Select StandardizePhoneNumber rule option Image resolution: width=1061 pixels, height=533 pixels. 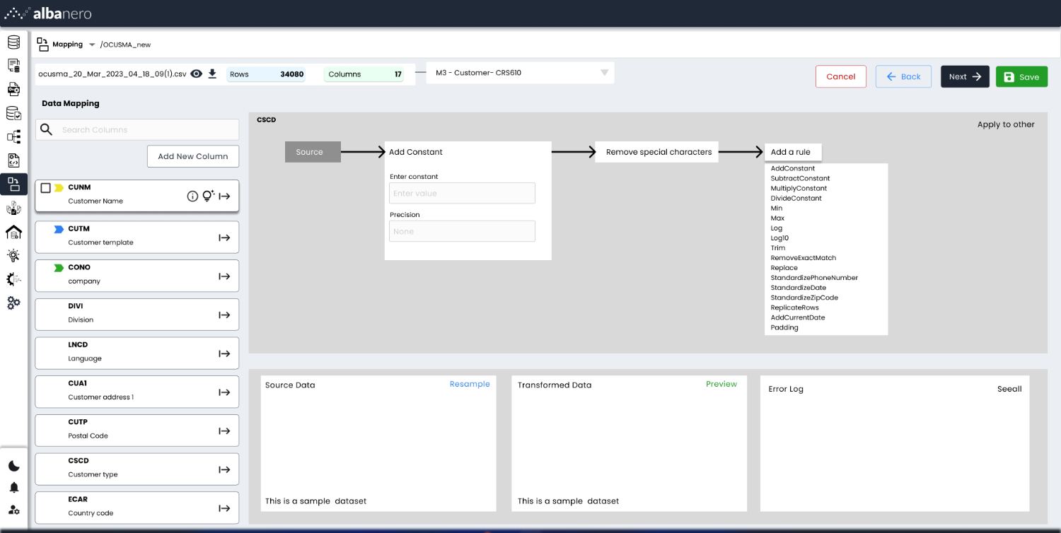(814, 278)
